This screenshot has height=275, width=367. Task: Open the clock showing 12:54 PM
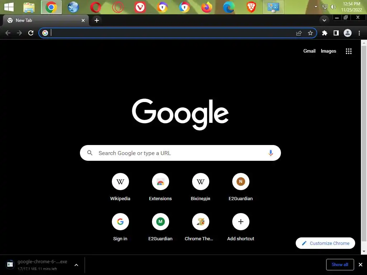click(x=351, y=7)
